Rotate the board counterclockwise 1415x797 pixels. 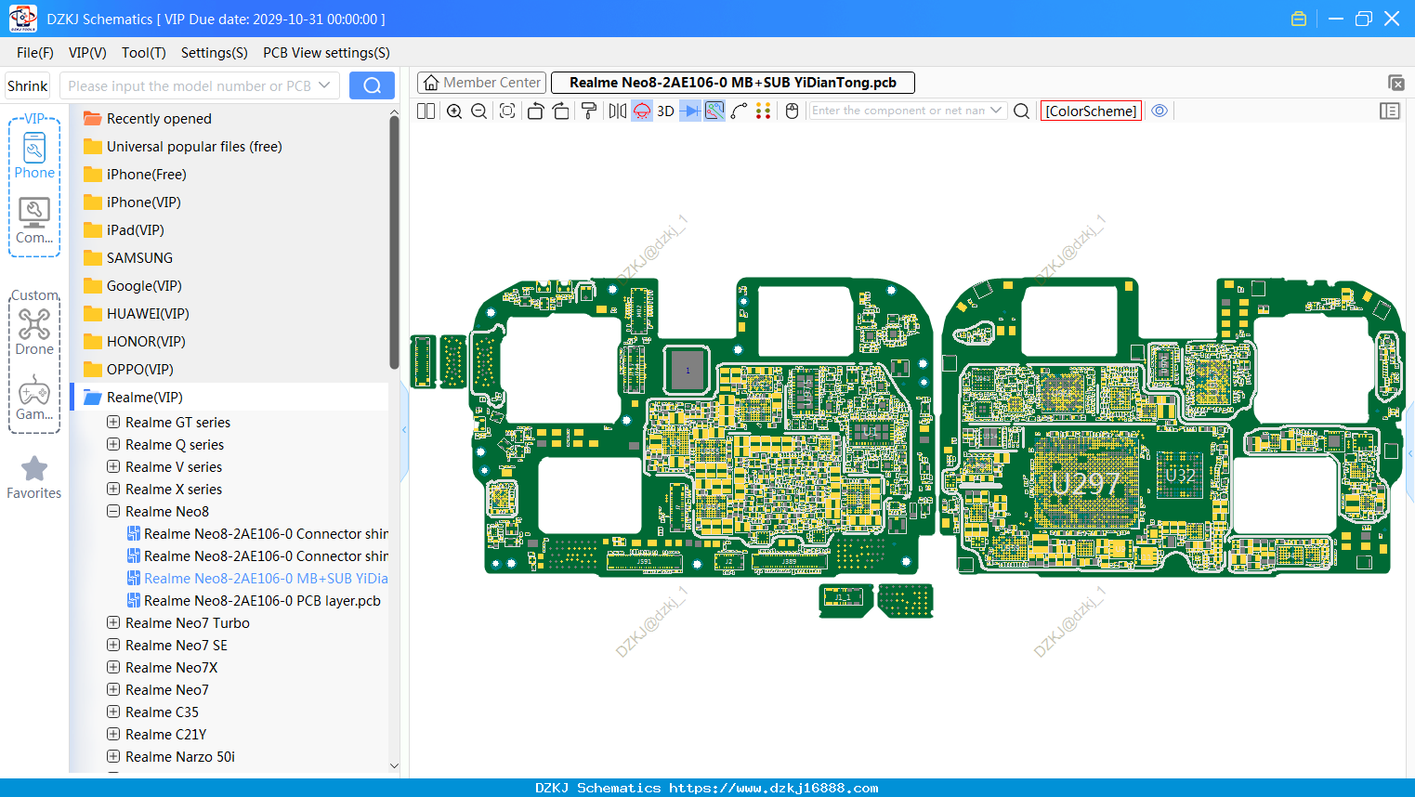(x=535, y=111)
